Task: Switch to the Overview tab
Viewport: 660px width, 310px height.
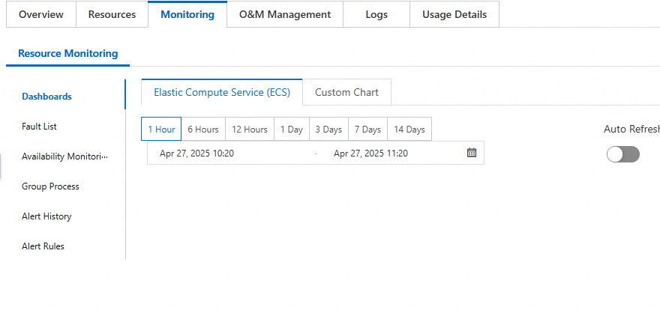Action: click(x=41, y=14)
